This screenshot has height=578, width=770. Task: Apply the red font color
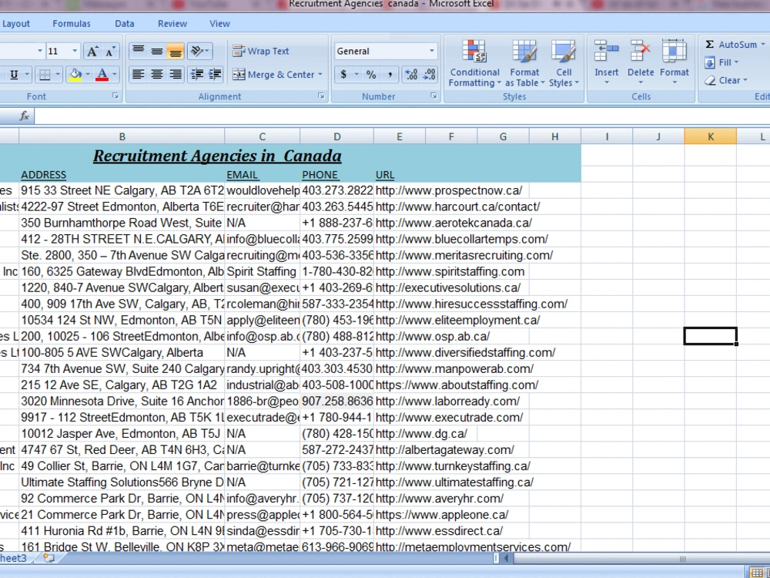102,75
